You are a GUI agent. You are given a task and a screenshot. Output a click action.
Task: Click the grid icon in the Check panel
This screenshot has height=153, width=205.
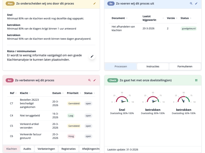pos(196,80)
